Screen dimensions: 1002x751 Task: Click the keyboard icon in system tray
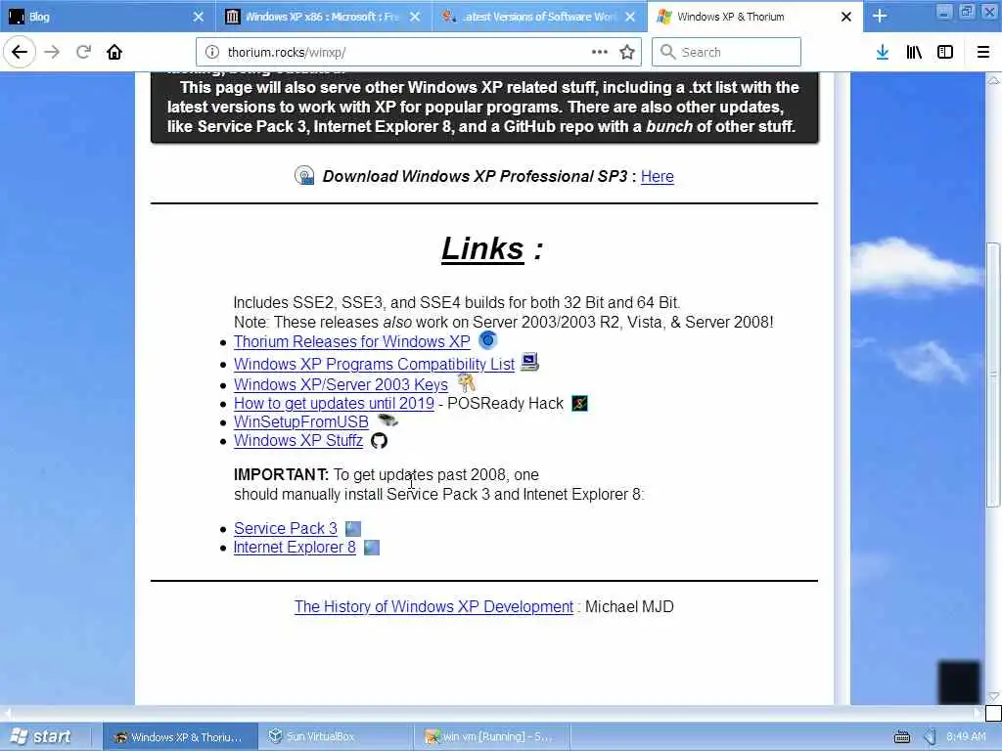point(902,737)
